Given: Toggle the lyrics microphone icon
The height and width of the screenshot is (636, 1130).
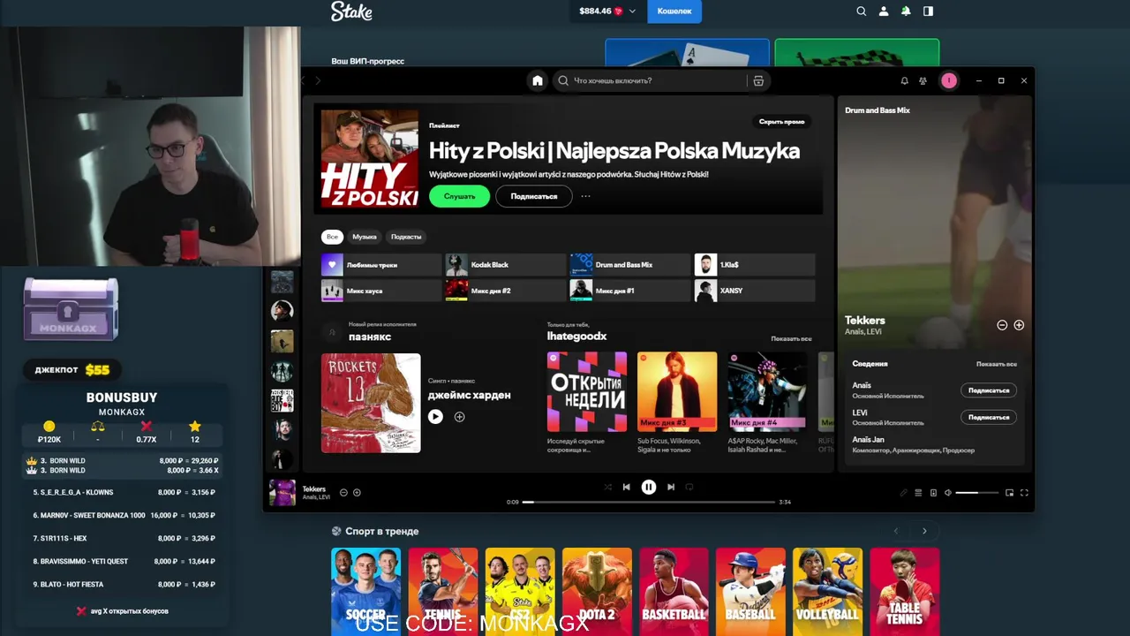Looking at the screenshot, I should pos(903,493).
